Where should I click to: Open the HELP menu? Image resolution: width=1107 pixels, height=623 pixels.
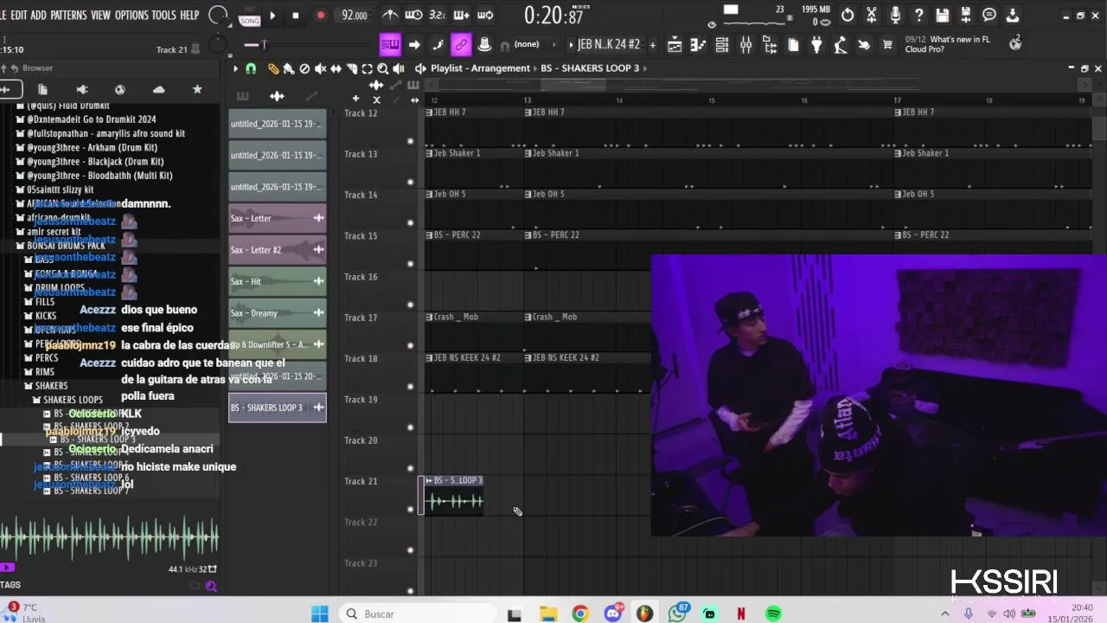(x=189, y=16)
